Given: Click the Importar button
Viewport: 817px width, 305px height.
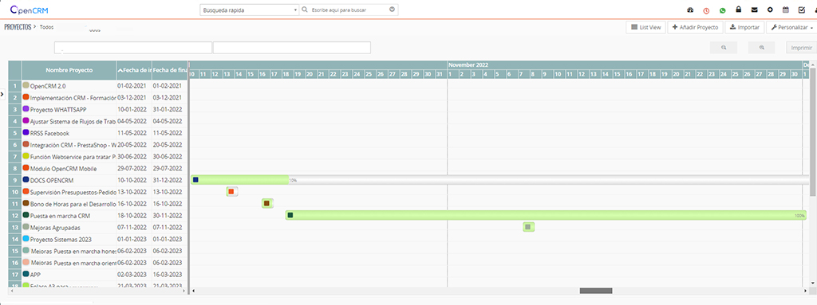Looking at the screenshot, I should tap(744, 28).
